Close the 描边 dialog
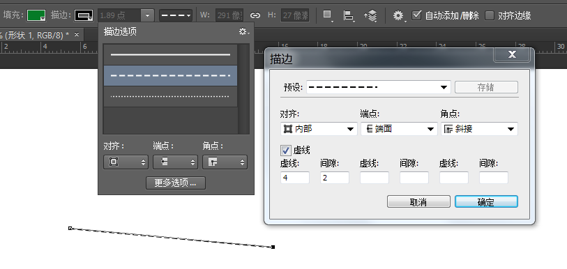 [x=512, y=54]
